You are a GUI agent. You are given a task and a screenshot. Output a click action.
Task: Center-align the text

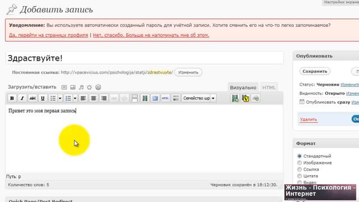pyautogui.click(x=94, y=98)
